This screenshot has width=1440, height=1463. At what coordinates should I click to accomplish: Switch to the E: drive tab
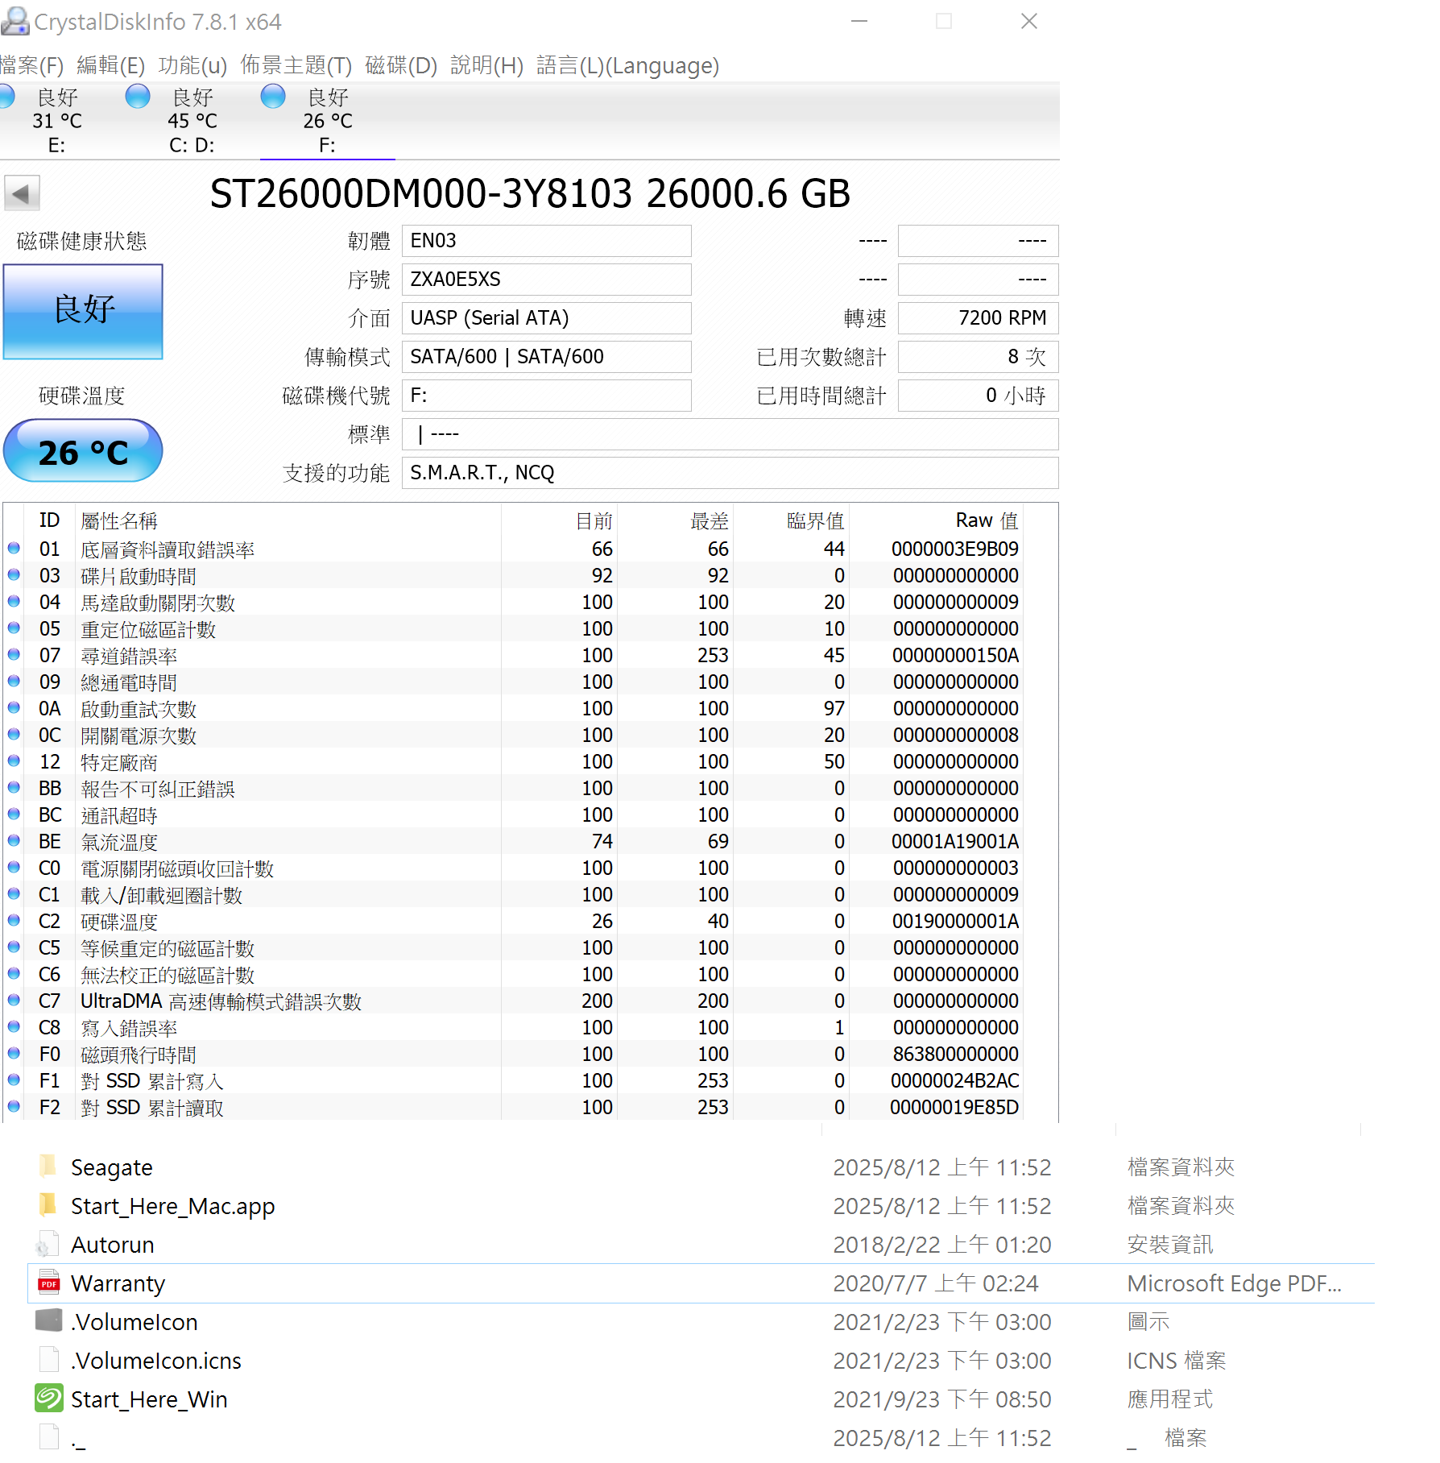(x=56, y=121)
